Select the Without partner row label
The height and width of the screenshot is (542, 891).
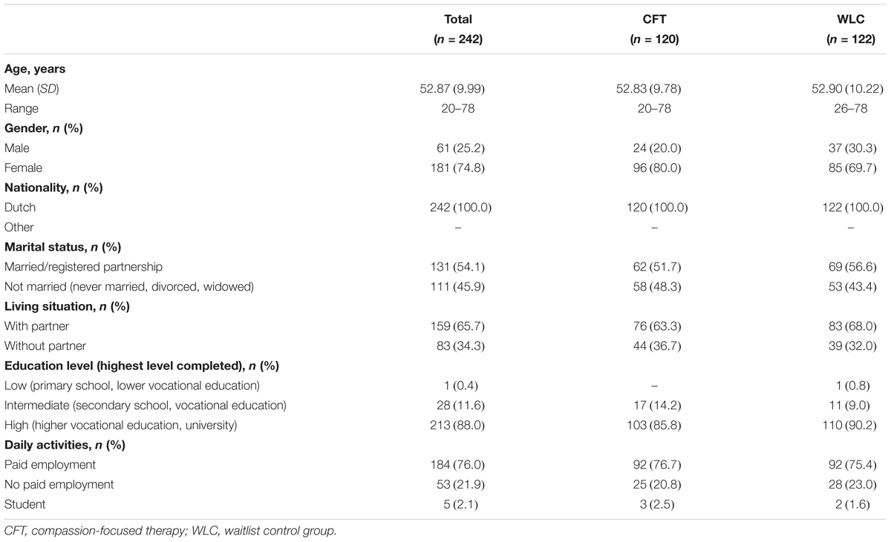coord(45,346)
